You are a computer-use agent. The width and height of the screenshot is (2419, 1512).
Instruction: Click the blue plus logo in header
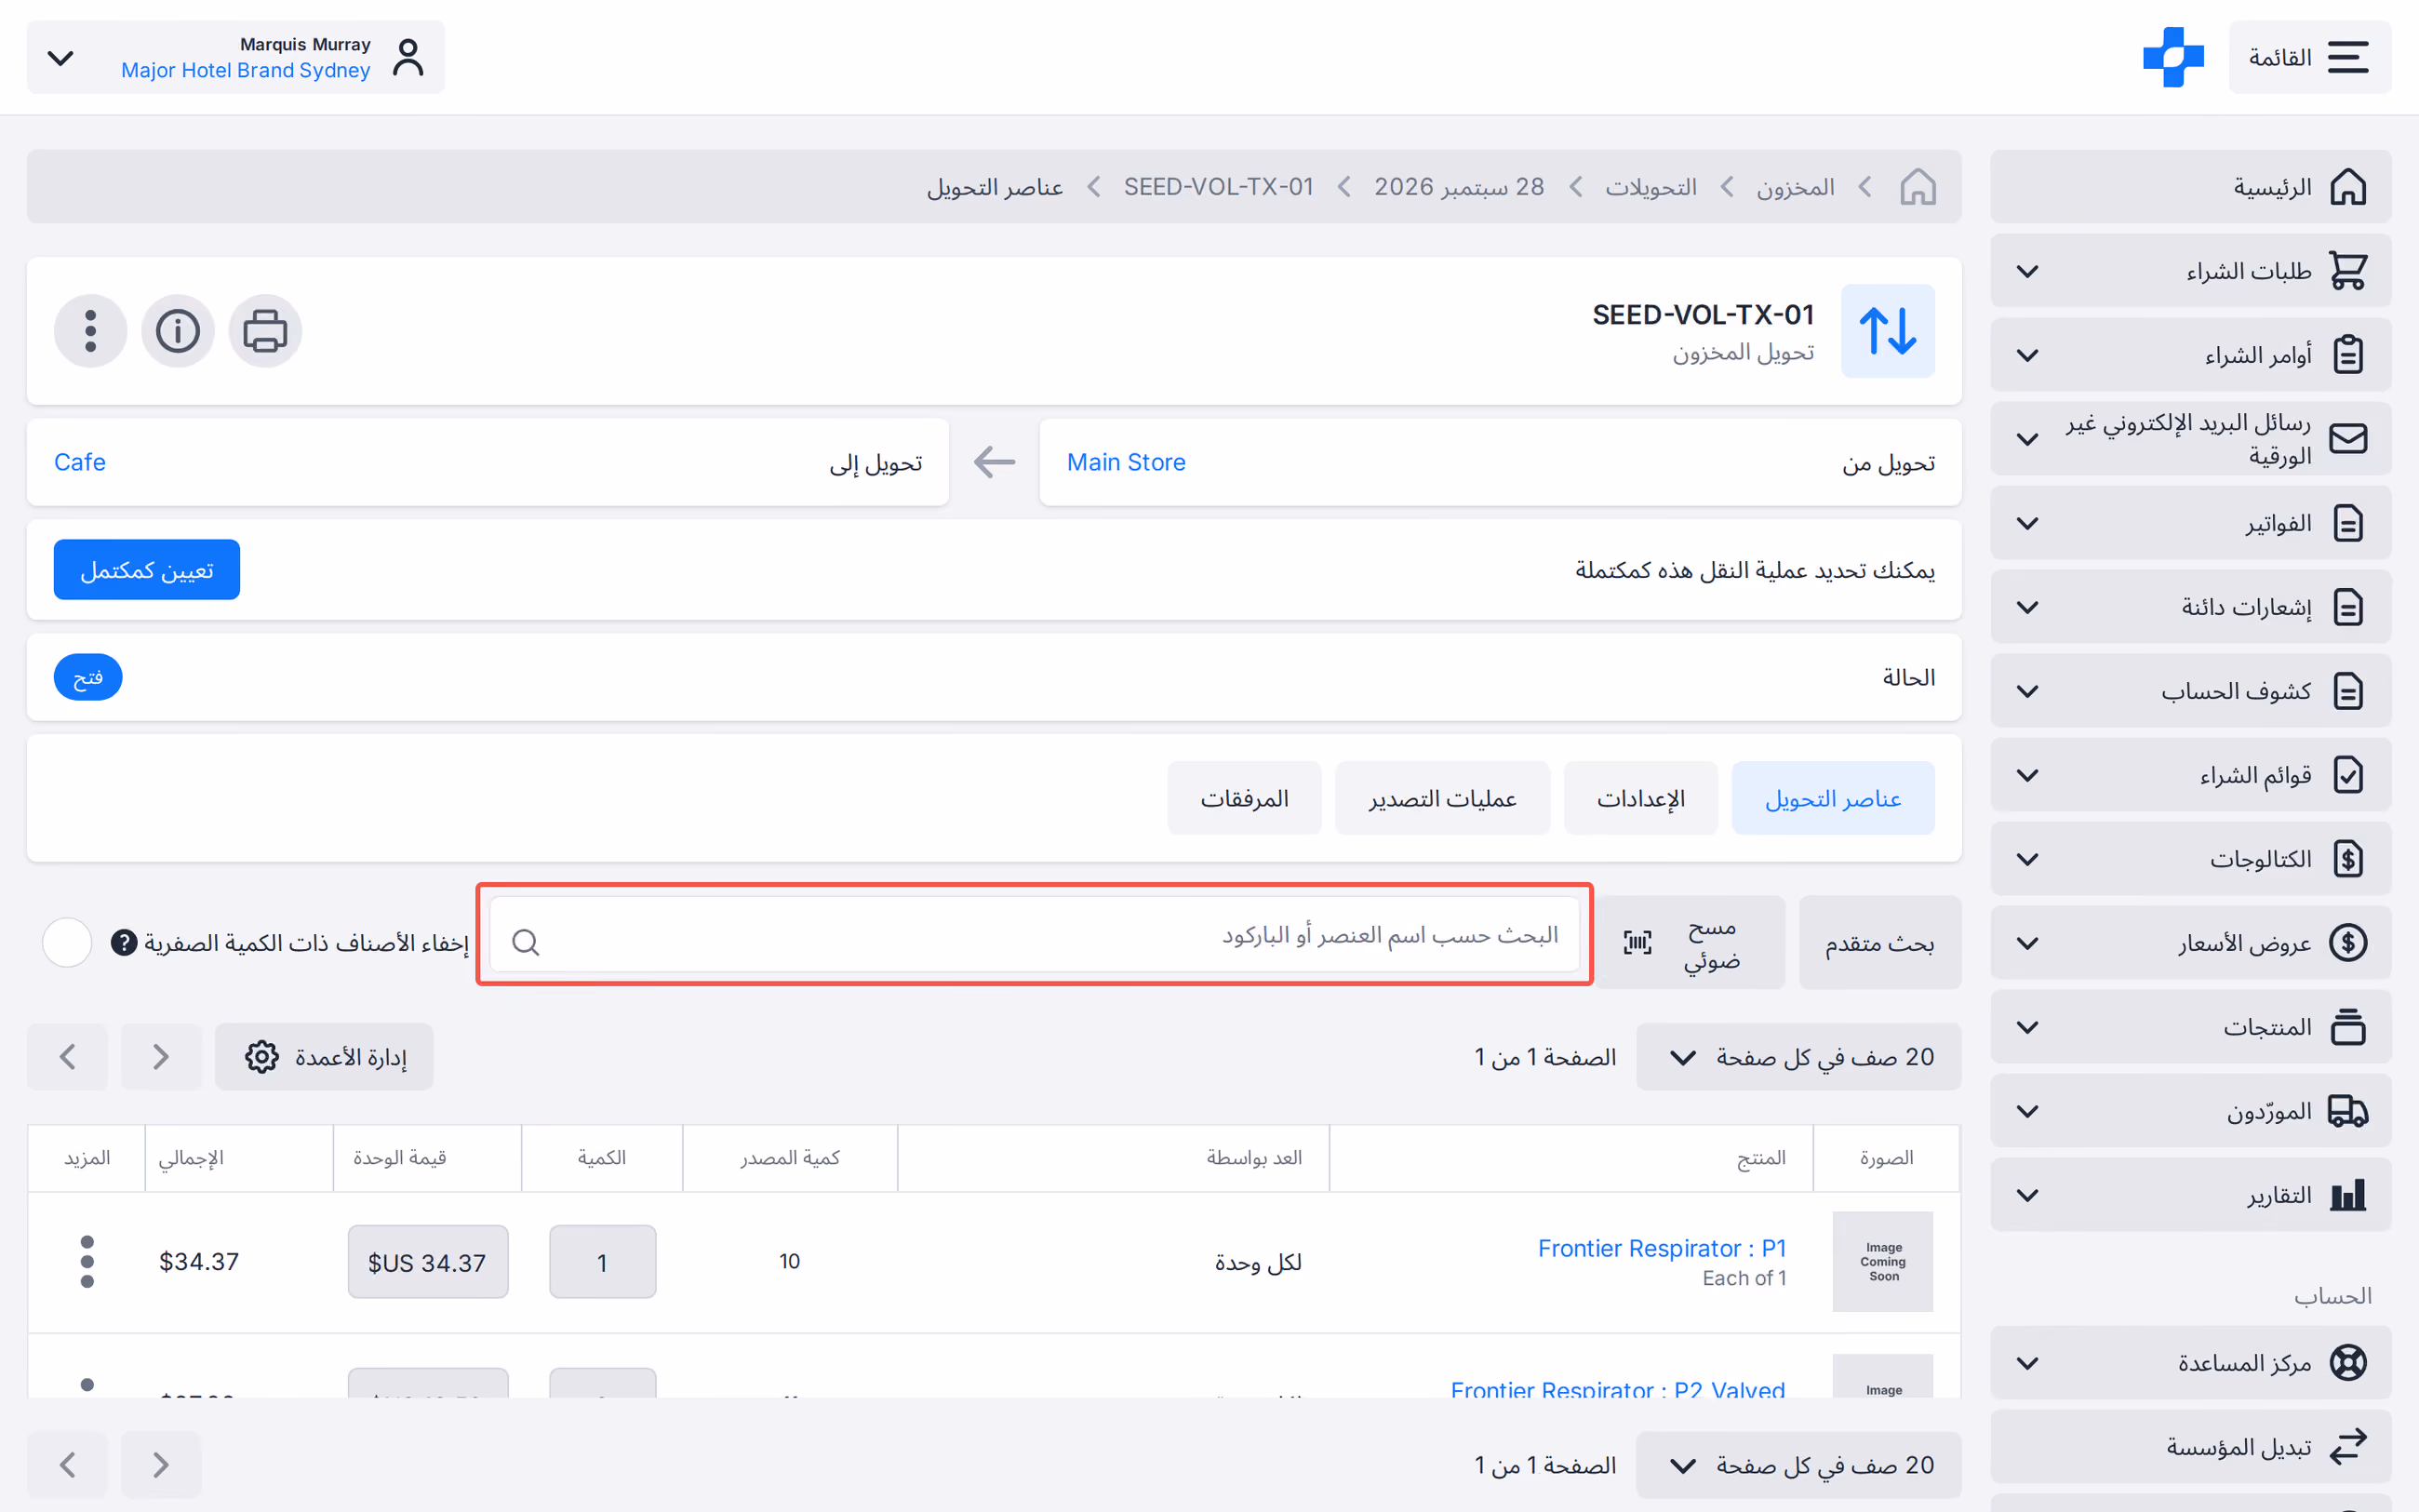(x=2173, y=57)
